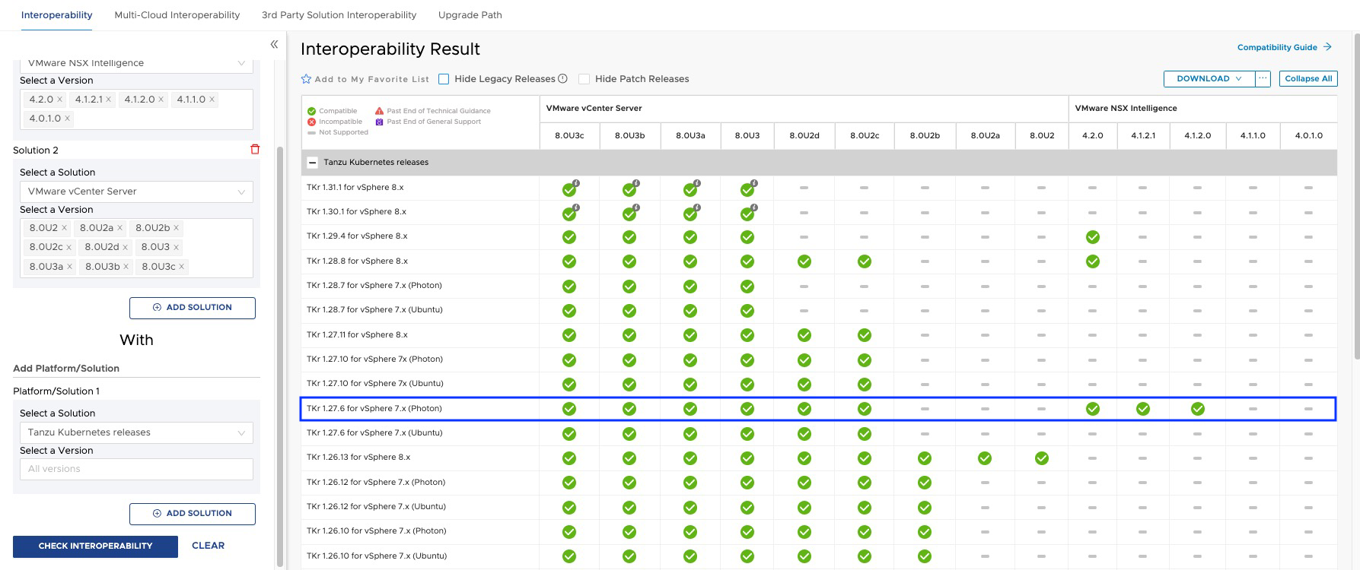Collapse the Tanzu Kubernetes releases group
The height and width of the screenshot is (570, 1360).
pos(312,162)
